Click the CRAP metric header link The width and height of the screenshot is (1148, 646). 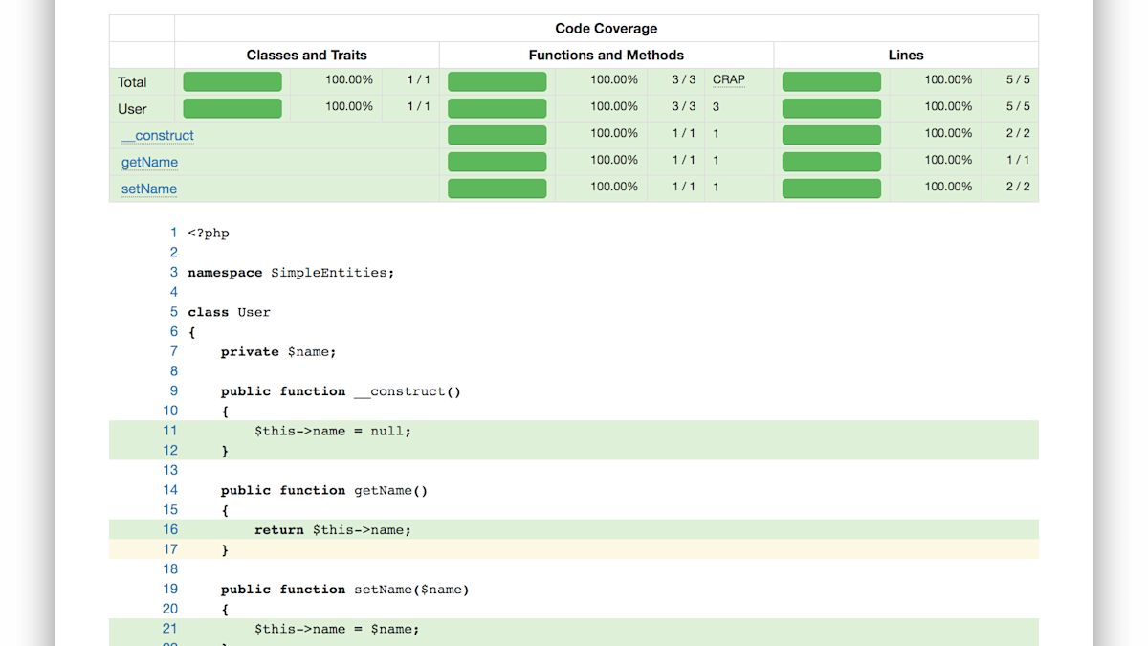(x=728, y=80)
